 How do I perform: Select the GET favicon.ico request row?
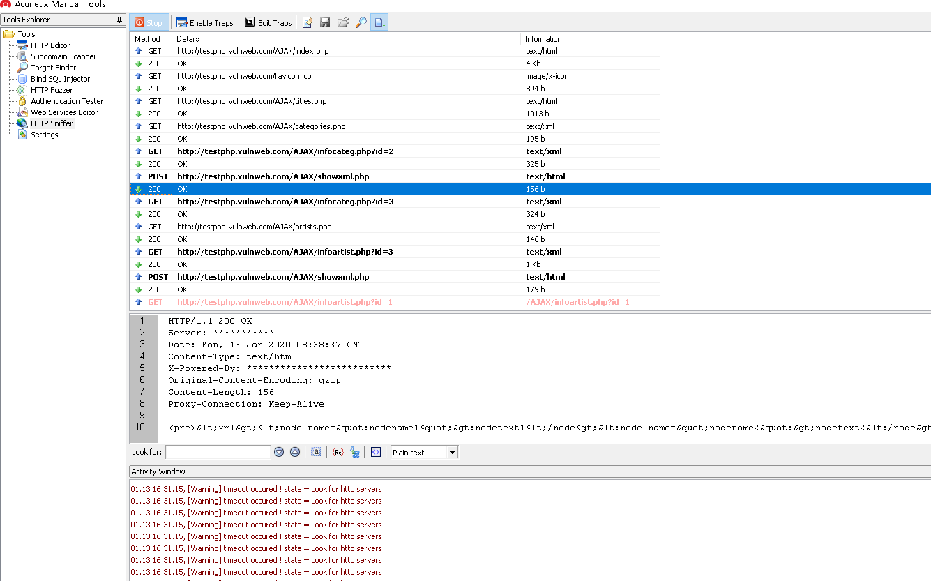point(395,76)
